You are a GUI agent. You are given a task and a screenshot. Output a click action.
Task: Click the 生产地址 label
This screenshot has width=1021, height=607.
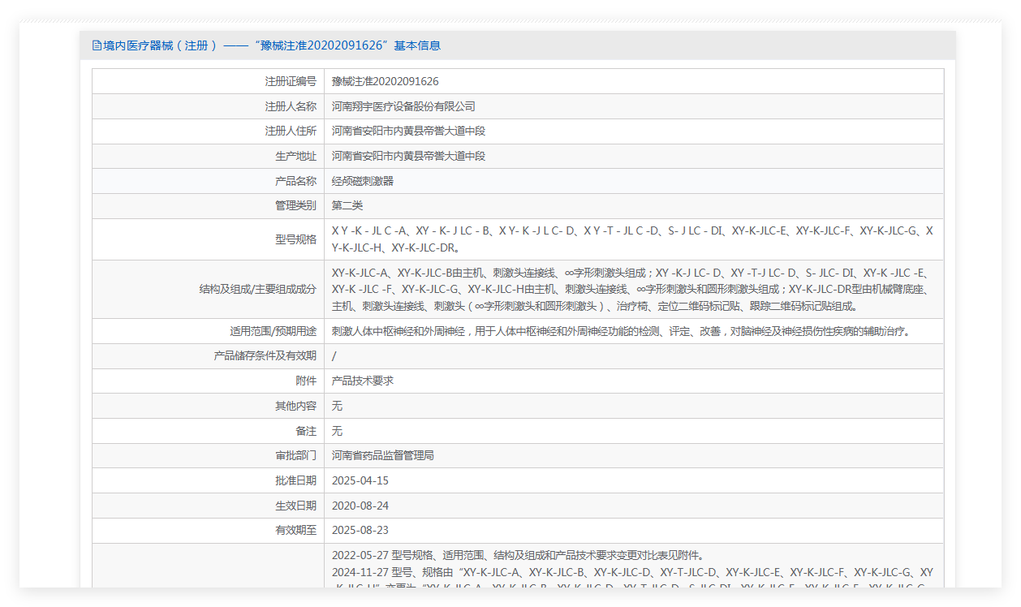pyautogui.click(x=295, y=156)
